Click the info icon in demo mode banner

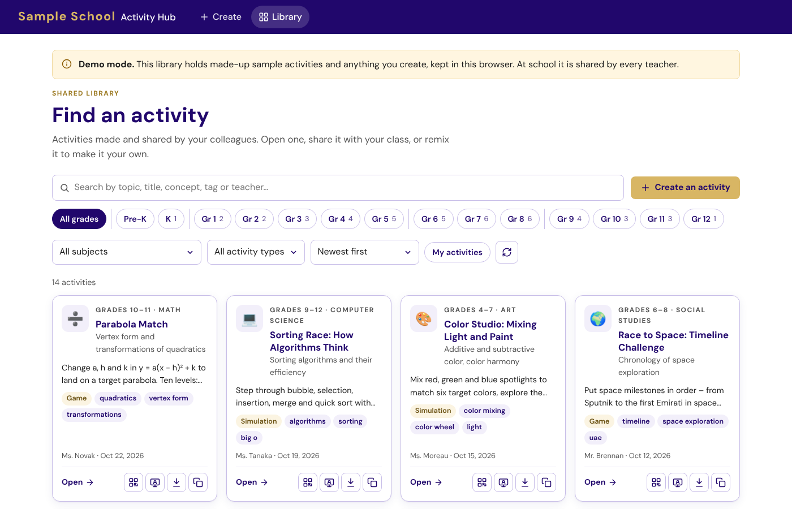click(67, 64)
